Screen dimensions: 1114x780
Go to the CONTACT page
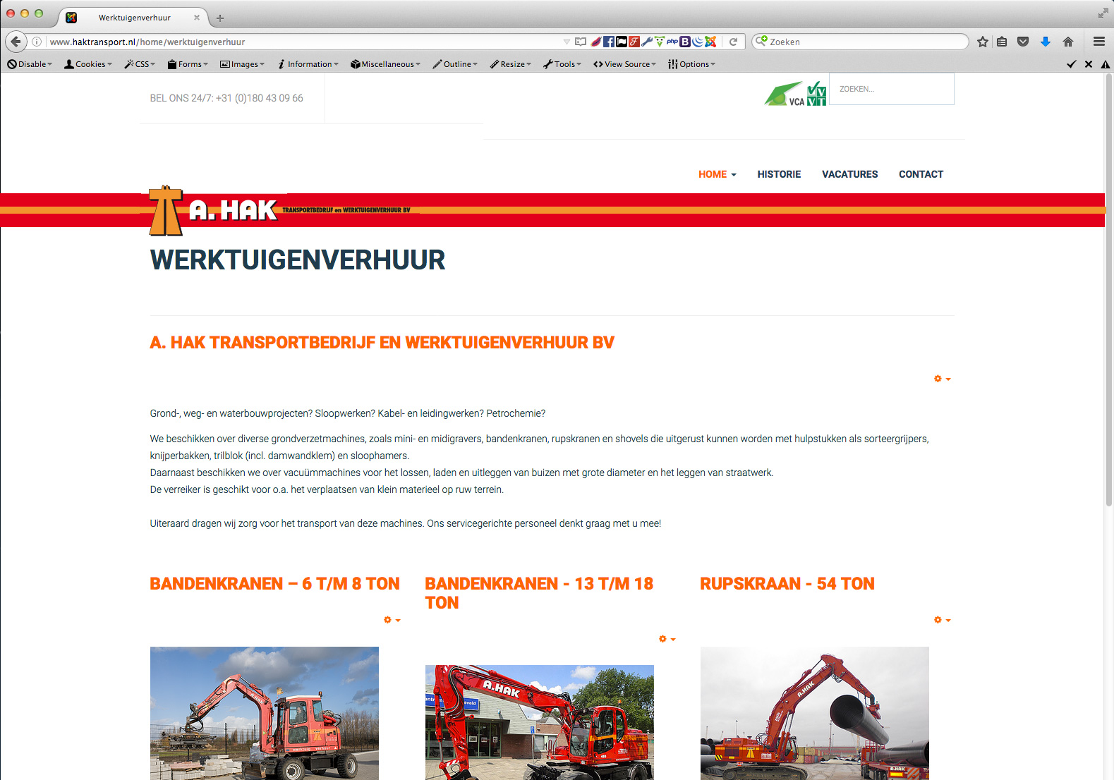click(x=921, y=174)
